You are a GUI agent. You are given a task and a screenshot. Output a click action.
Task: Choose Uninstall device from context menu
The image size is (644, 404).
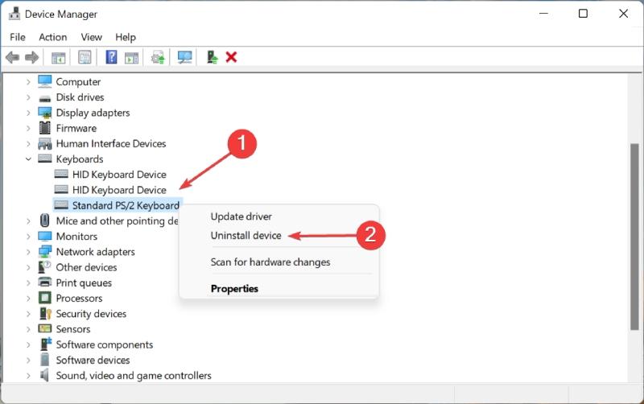point(246,235)
